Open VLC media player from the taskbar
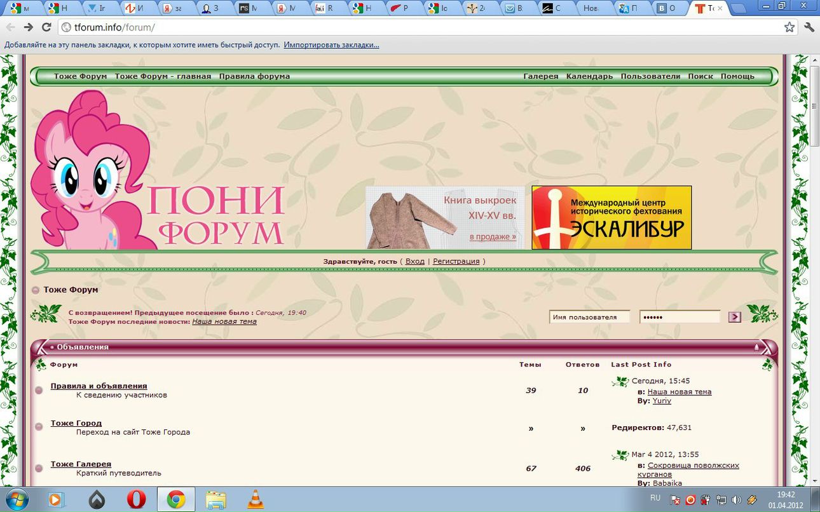Viewport: 820px width, 512px height. pos(256,499)
